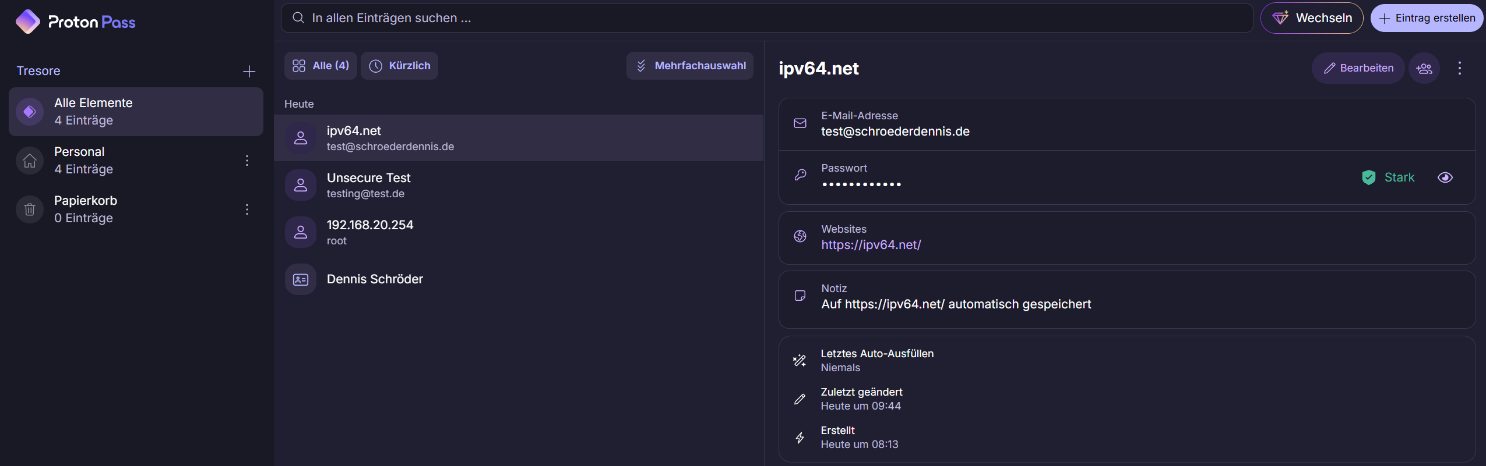Screen dimensions: 1486x466
Task: Click the share item people icon
Action: pos(1424,68)
